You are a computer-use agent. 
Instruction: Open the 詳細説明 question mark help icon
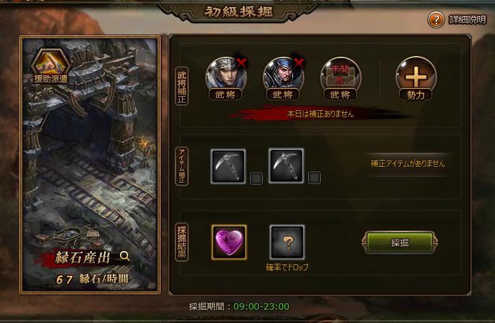pyautogui.click(x=436, y=20)
